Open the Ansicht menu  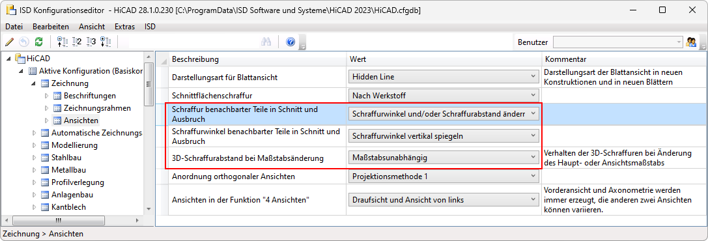click(x=92, y=27)
